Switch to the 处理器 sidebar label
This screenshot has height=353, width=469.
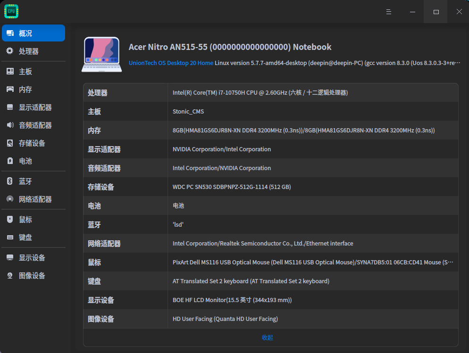(x=29, y=51)
